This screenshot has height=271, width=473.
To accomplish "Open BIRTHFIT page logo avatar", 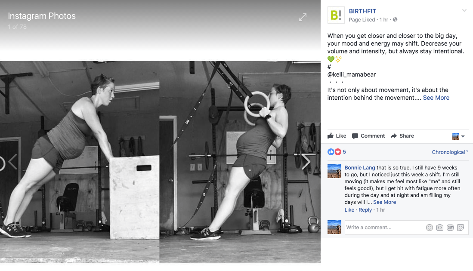I will (x=336, y=15).
